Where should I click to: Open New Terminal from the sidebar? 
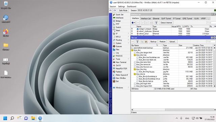tap(121, 62)
